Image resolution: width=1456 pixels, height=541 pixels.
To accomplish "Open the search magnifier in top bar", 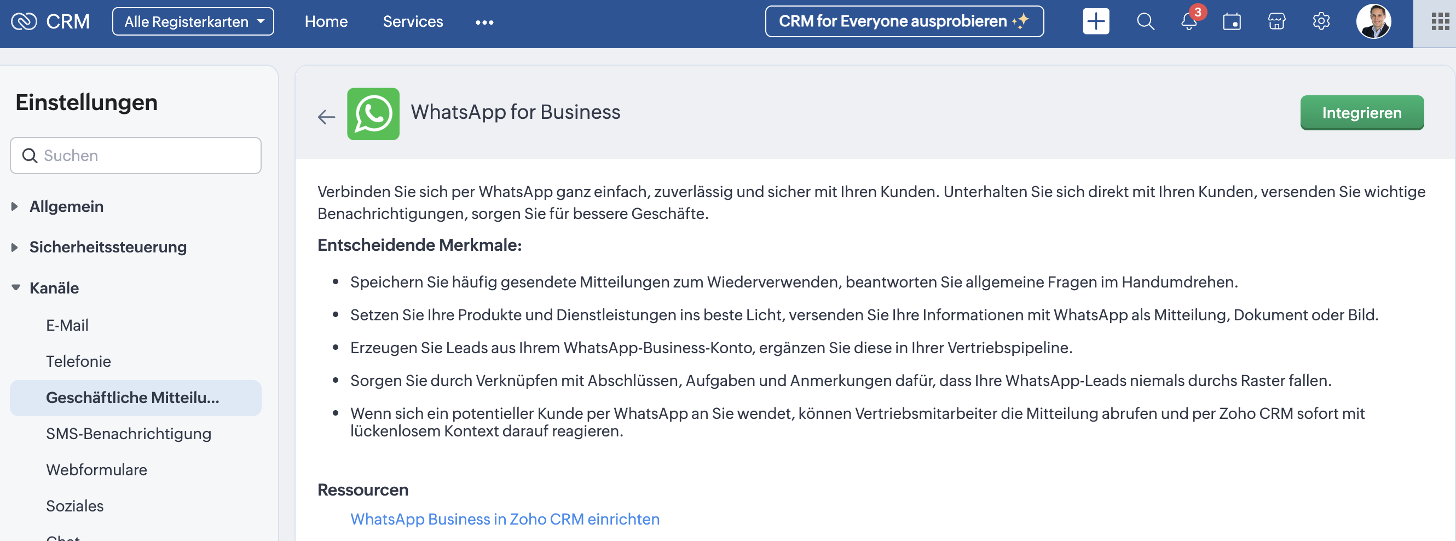I will 1145,22.
